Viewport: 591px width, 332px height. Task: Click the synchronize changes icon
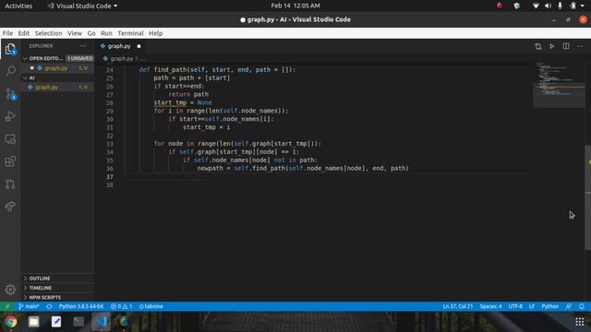point(49,306)
